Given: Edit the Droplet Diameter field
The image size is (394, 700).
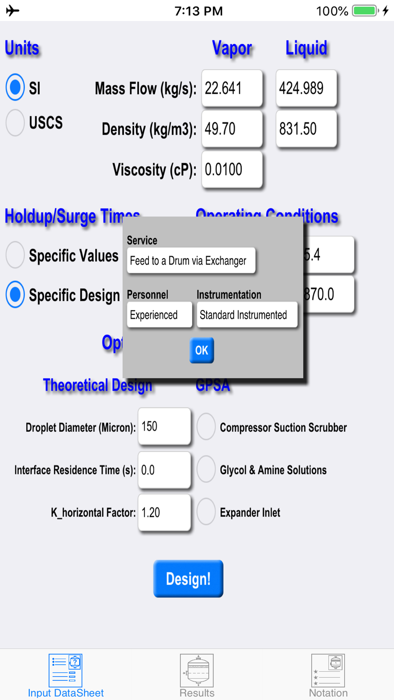Looking at the screenshot, I should point(165,426).
